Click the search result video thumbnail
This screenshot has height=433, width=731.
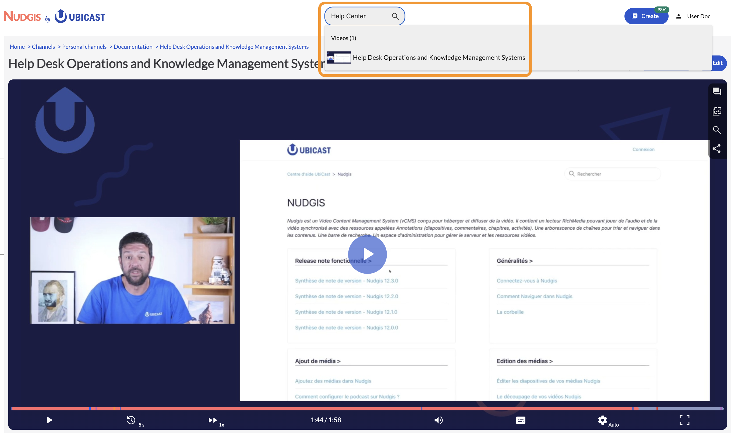point(339,57)
